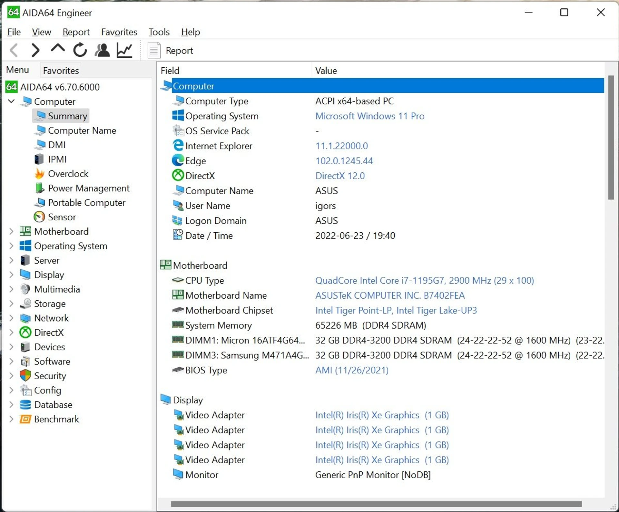Open the user profile toolbar icon
619x512 pixels.
(102, 50)
